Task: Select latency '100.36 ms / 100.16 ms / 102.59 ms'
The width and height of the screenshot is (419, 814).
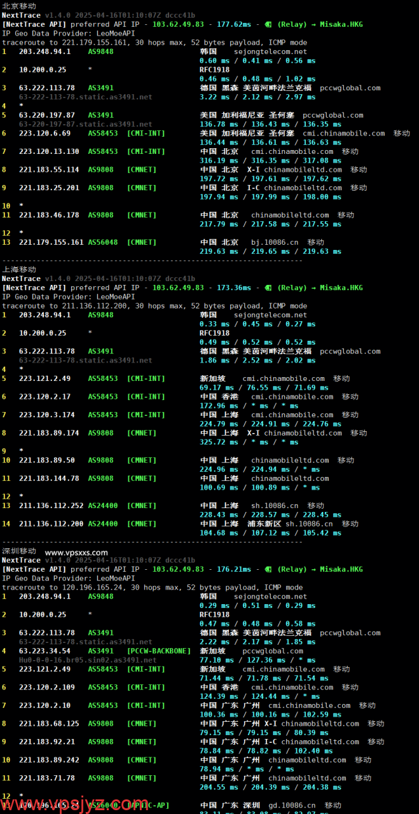Action: [270, 714]
